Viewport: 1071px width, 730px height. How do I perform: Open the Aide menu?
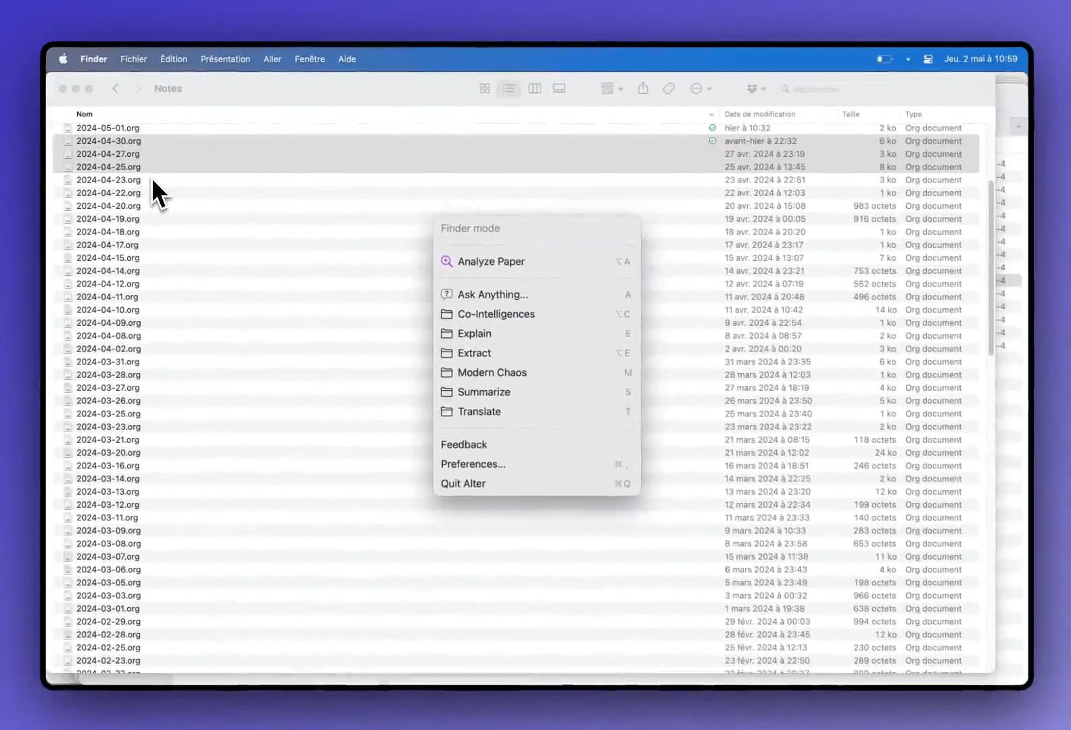[347, 59]
